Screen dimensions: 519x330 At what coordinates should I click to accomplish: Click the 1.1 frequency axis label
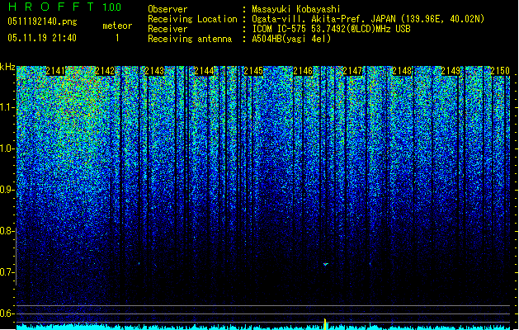point(7,107)
